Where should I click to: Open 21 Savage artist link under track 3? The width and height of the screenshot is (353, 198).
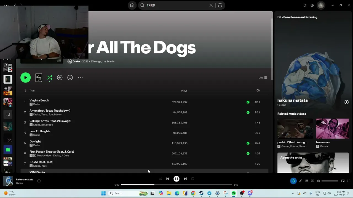(x=47, y=125)
